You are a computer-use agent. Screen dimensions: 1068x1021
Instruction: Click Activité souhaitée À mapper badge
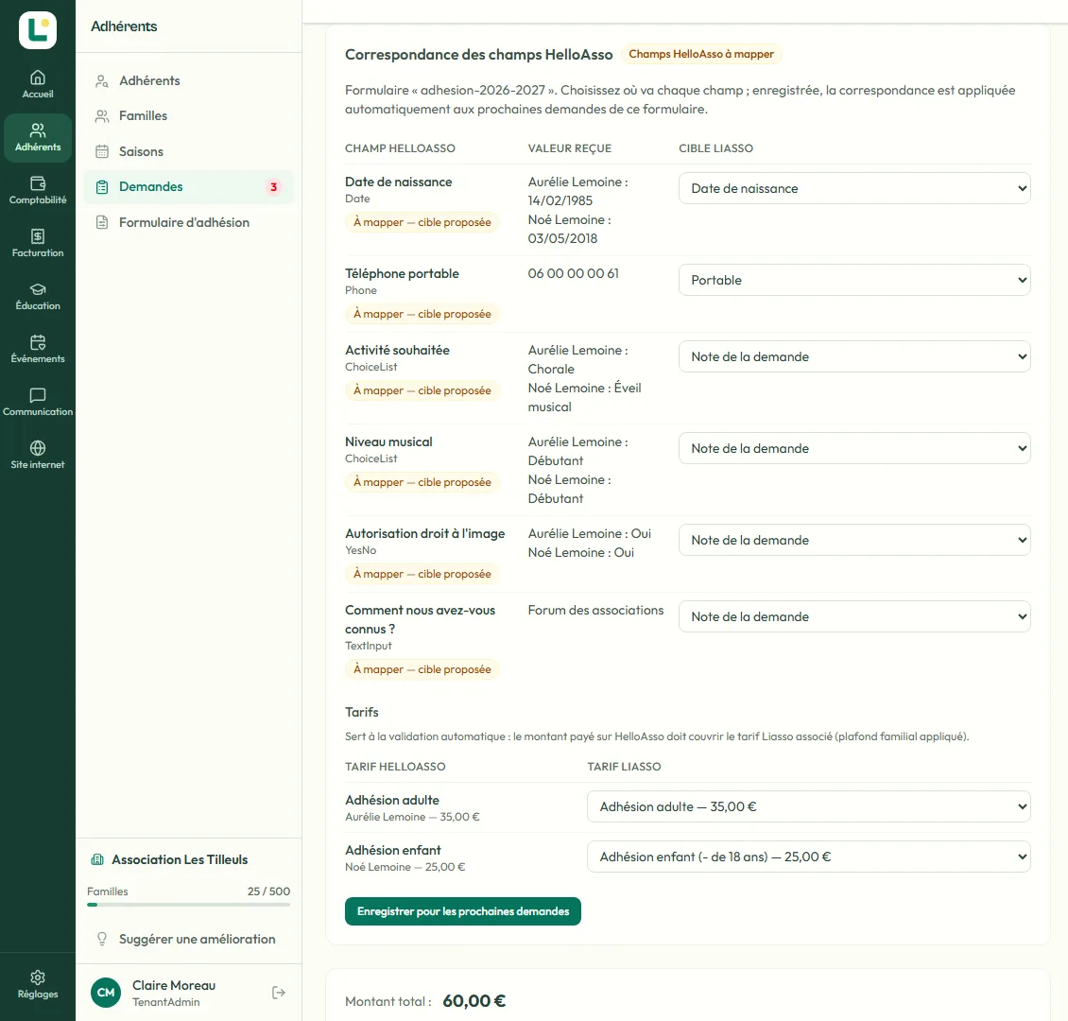[422, 390]
